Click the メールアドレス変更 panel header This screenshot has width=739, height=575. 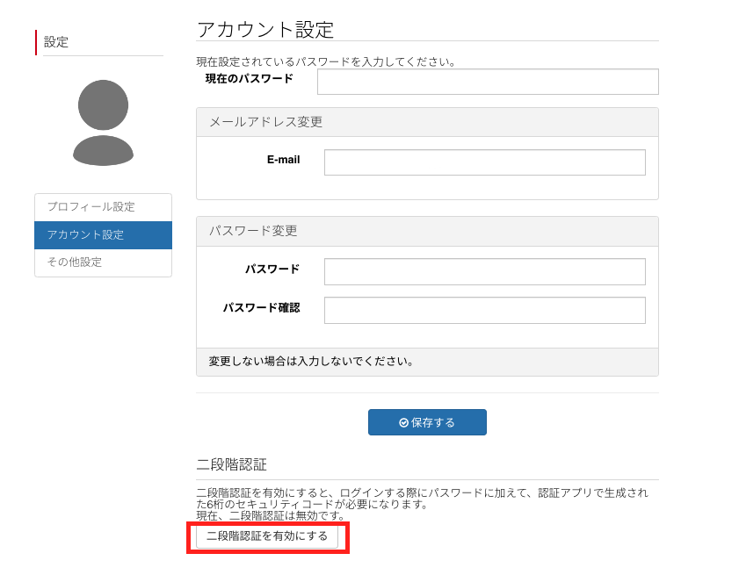(427, 122)
